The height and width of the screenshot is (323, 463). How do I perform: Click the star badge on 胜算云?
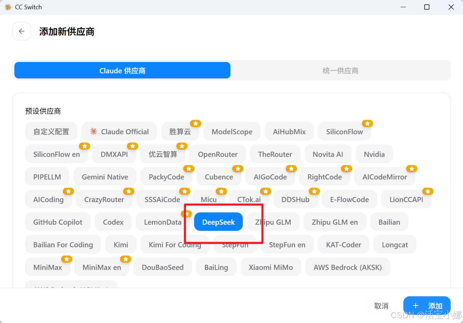(x=195, y=123)
